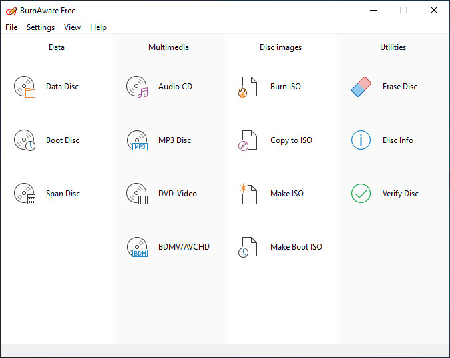Image resolution: width=450 pixels, height=358 pixels.
Task: Open the File menu
Action: point(11,27)
